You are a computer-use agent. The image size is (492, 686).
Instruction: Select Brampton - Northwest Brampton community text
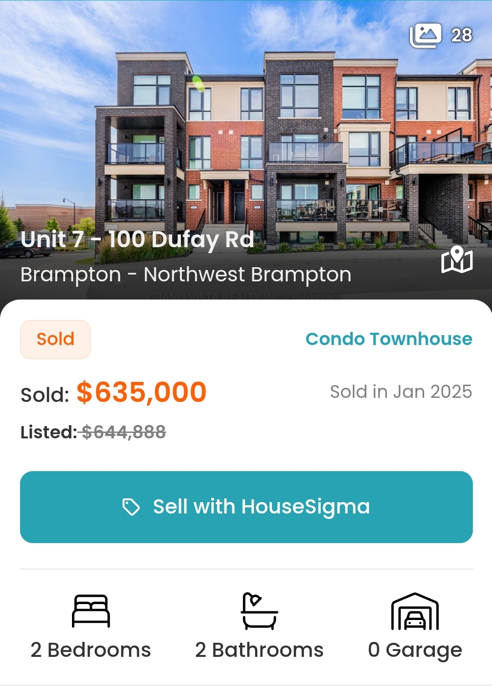coord(186,274)
